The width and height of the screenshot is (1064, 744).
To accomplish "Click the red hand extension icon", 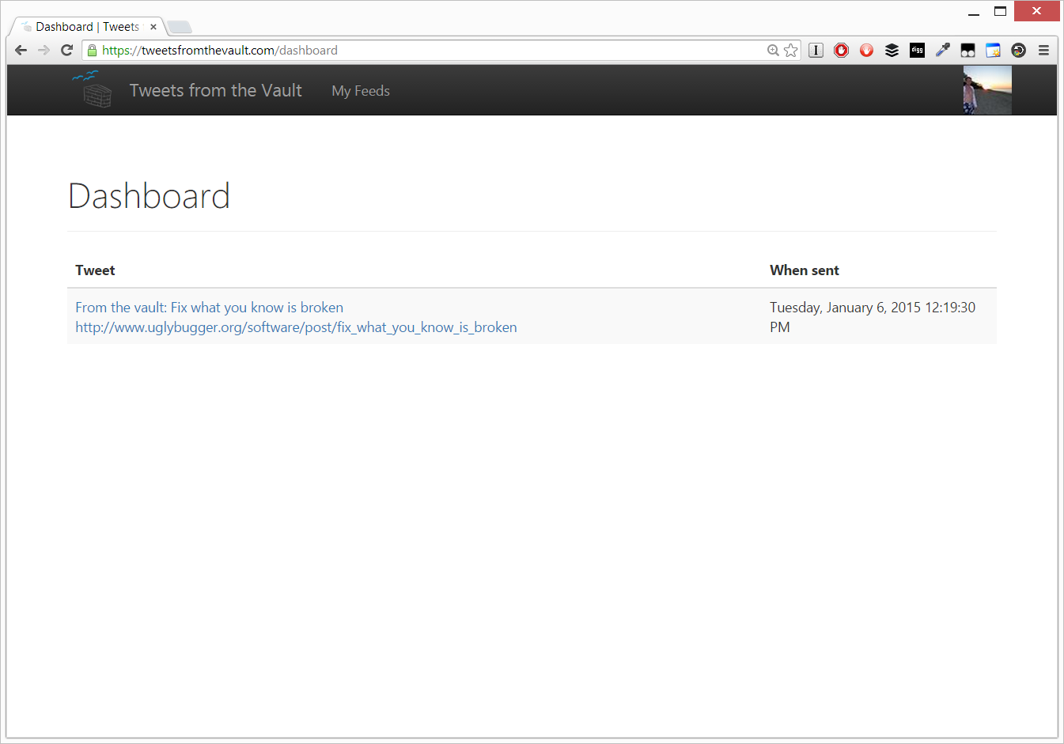I will (x=866, y=51).
